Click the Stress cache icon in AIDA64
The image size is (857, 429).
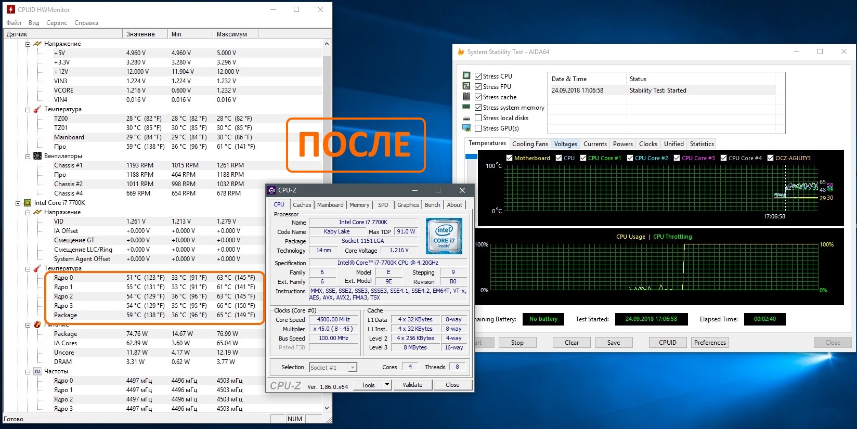466,97
